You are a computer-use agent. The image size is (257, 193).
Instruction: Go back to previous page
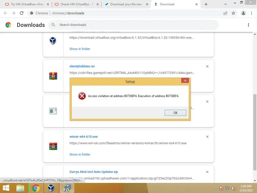tap(6, 13)
